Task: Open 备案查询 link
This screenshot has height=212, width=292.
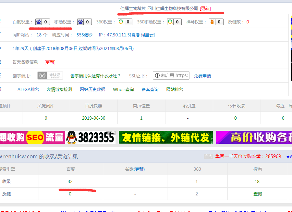Action: coord(150,89)
